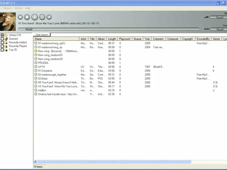
Task: Open the Options menu
Action: click(7, 8)
